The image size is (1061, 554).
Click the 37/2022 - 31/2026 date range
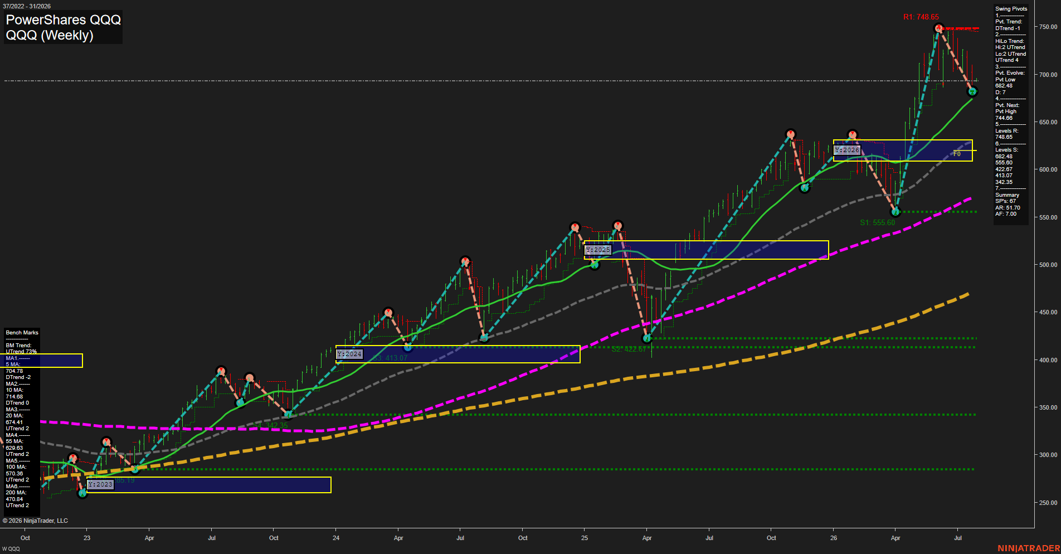point(27,6)
